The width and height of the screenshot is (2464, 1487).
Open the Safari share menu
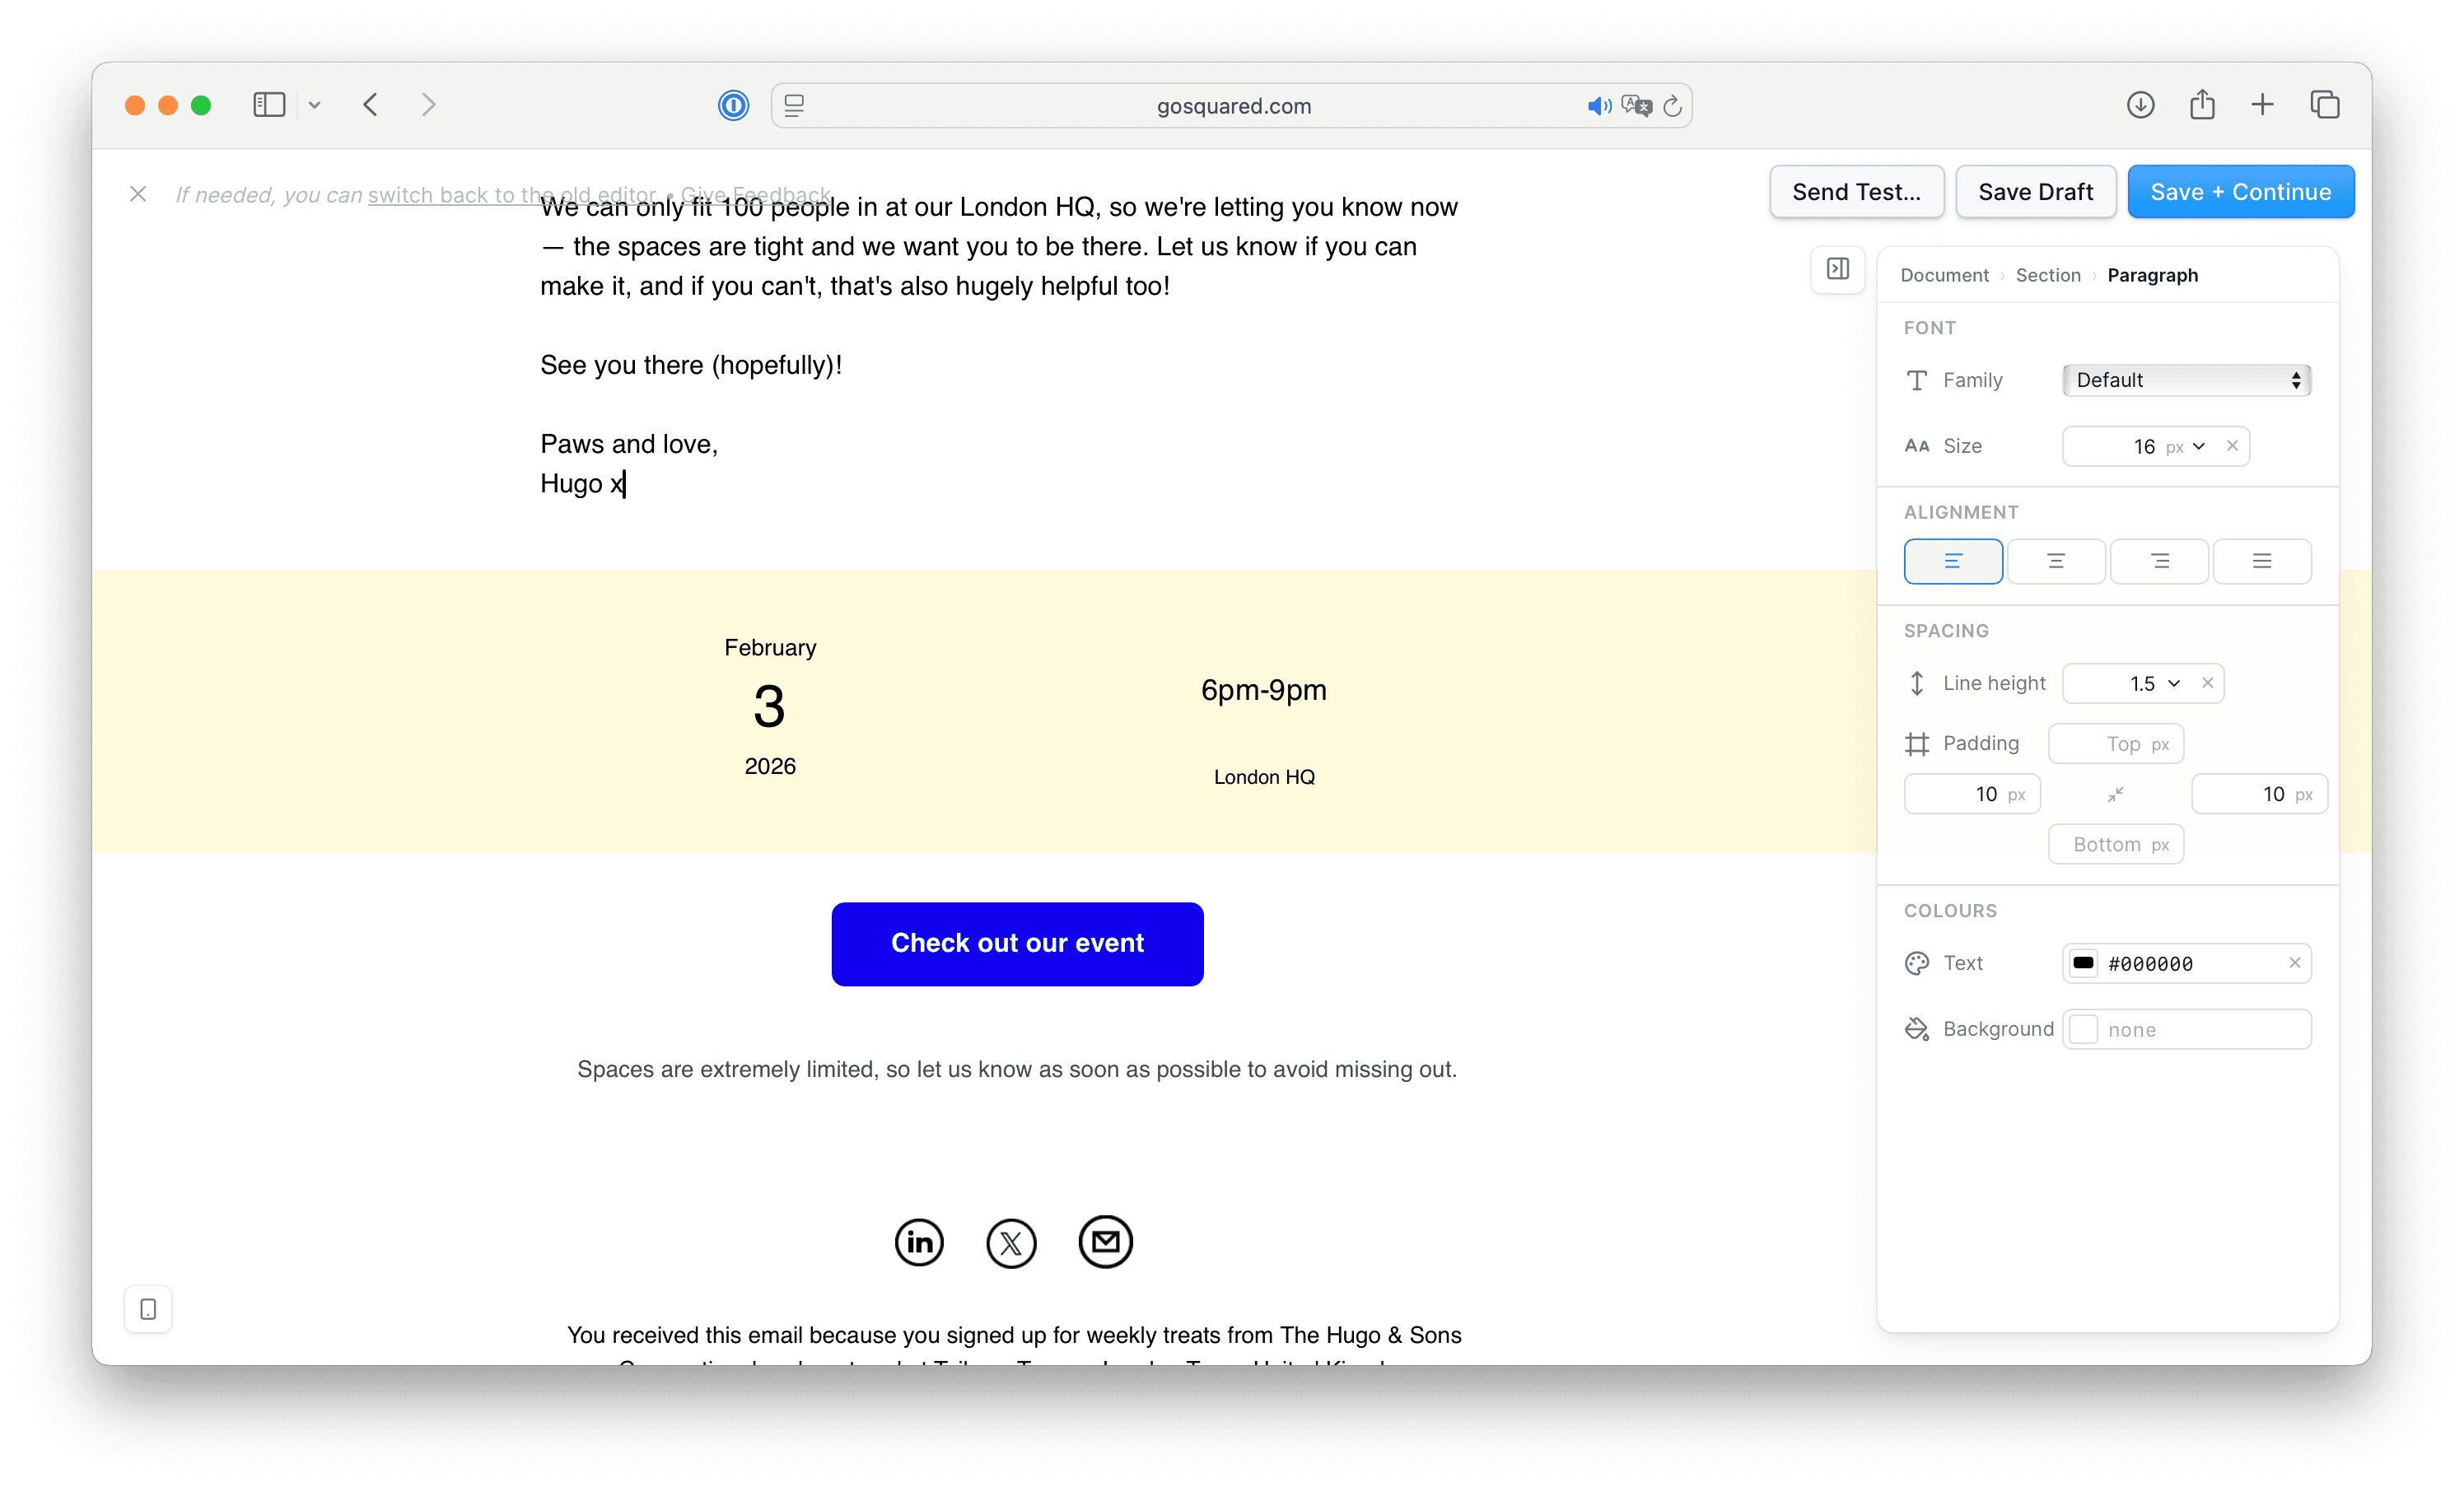2202,104
